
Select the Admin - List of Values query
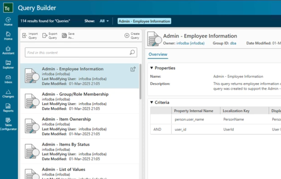click(80, 172)
